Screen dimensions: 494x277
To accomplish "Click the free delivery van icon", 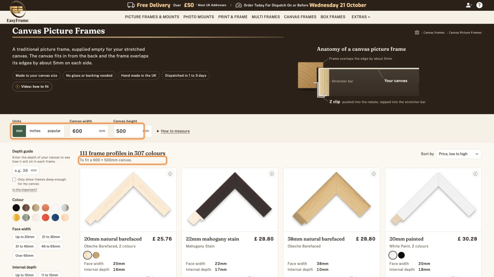I will [131, 5].
